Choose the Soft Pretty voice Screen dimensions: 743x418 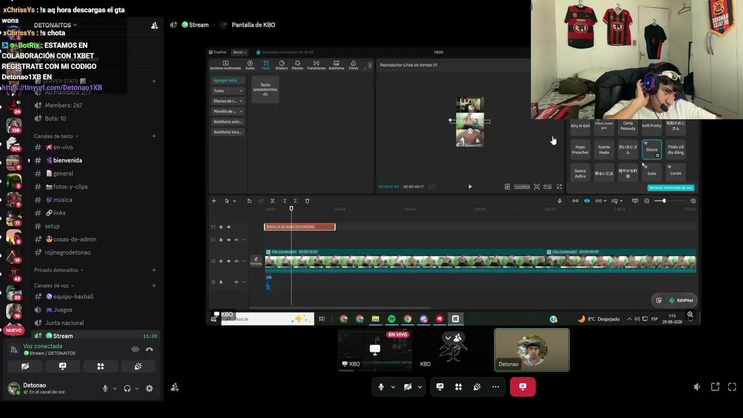pyautogui.click(x=652, y=126)
